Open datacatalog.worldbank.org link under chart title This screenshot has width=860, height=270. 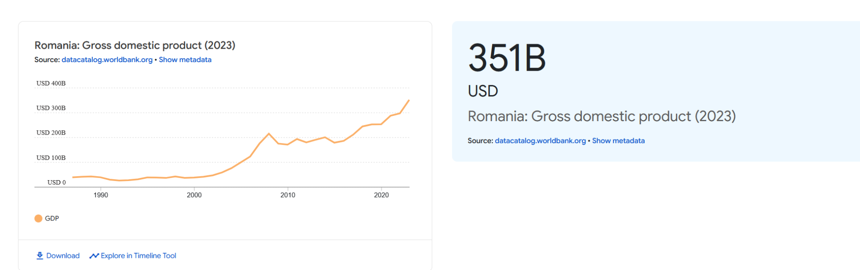tap(107, 60)
